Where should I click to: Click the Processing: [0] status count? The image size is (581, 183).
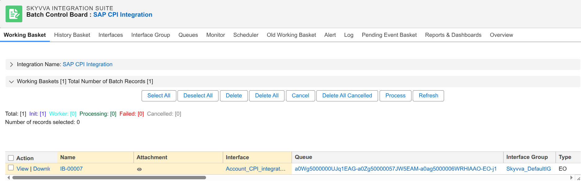click(x=98, y=114)
